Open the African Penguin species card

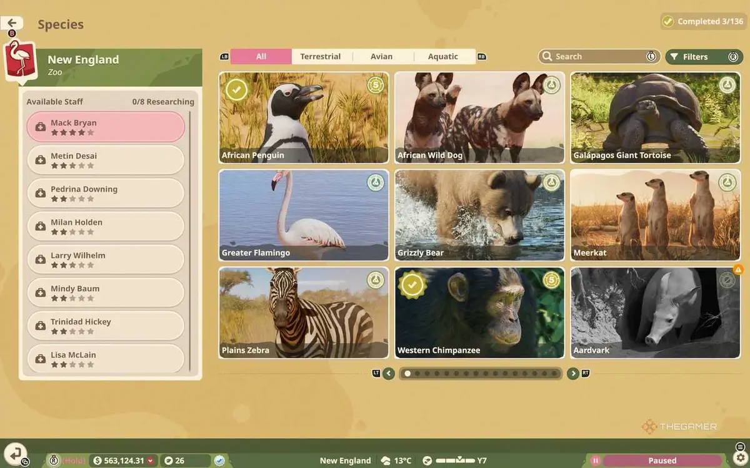pos(304,117)
